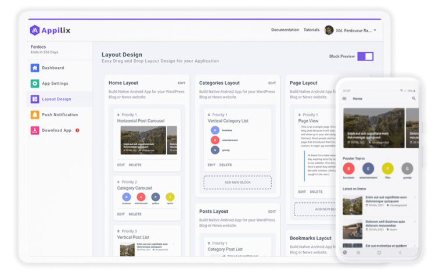Click Edit next to Posts Layout title
The image size is (446, 279).
coord(272,212)
